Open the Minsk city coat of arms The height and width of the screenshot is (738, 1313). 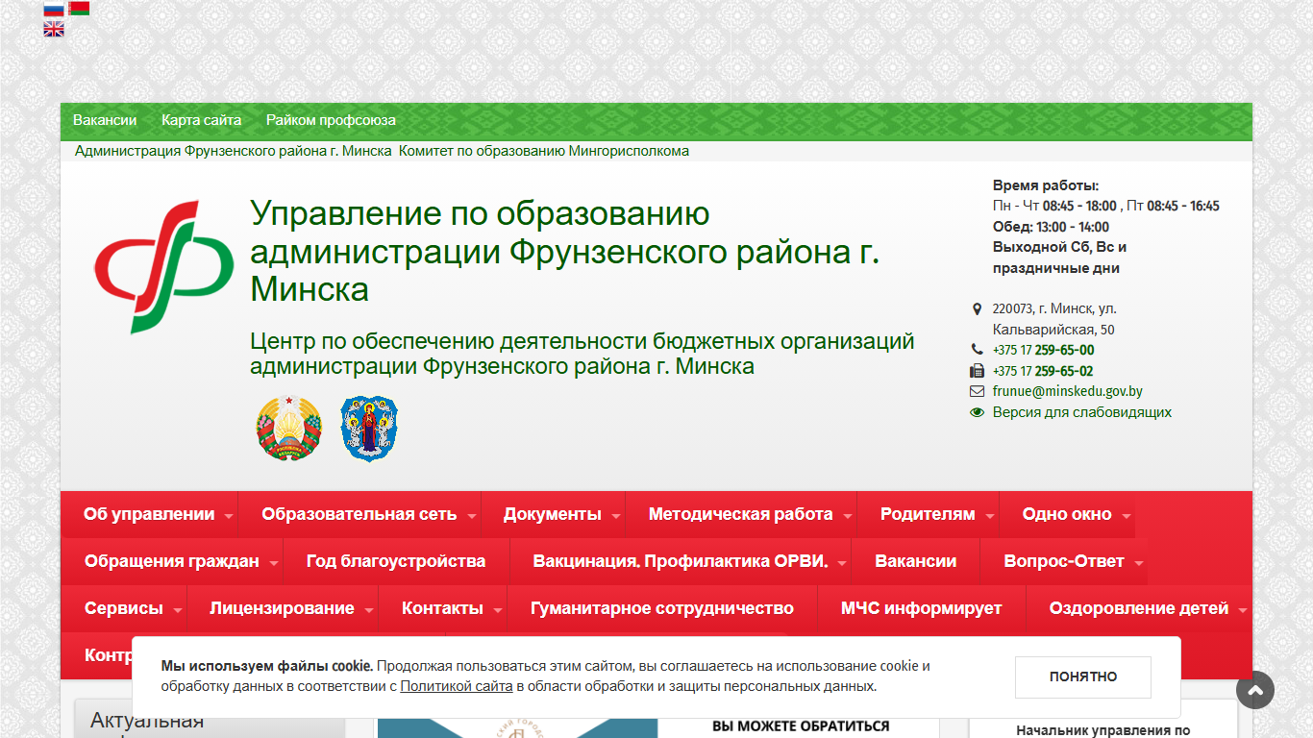pyautogui.click(x=369, y=429)
